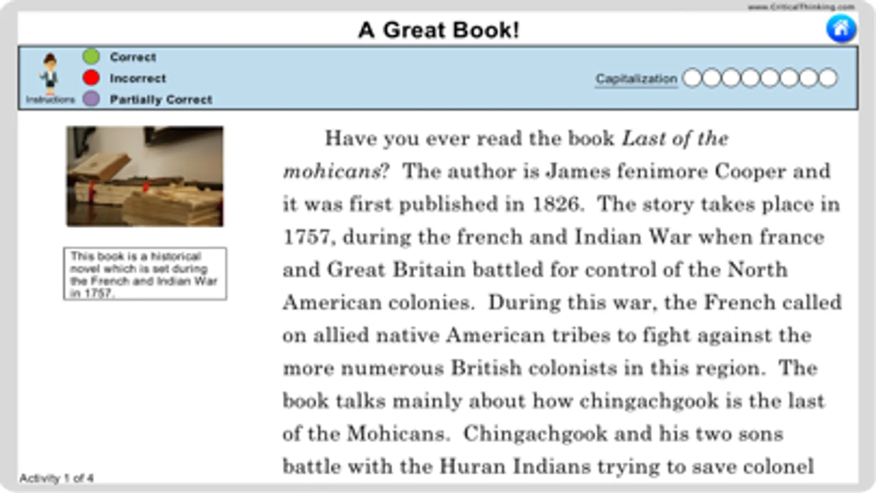Select the fourth Capitalization progress circle

click(750, 78)
